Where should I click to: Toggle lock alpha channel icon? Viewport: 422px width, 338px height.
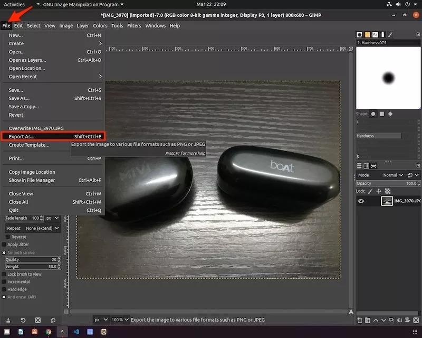pos(388,191)
